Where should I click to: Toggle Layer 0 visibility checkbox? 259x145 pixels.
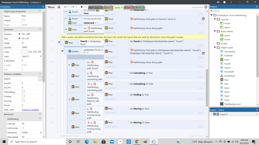tap(214, 114)
